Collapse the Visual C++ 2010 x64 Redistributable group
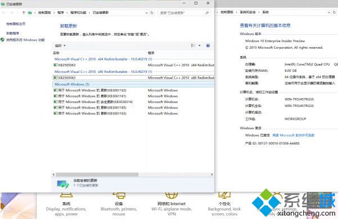 pyautogui.click(x=103, y=59)
